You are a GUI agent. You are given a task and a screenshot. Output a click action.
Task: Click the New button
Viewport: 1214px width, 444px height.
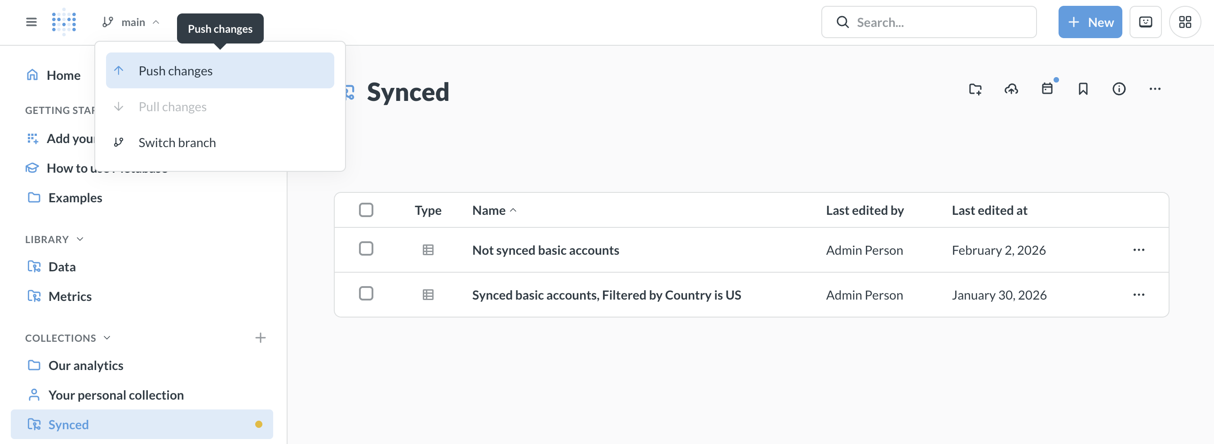[x=1090, y=22]
